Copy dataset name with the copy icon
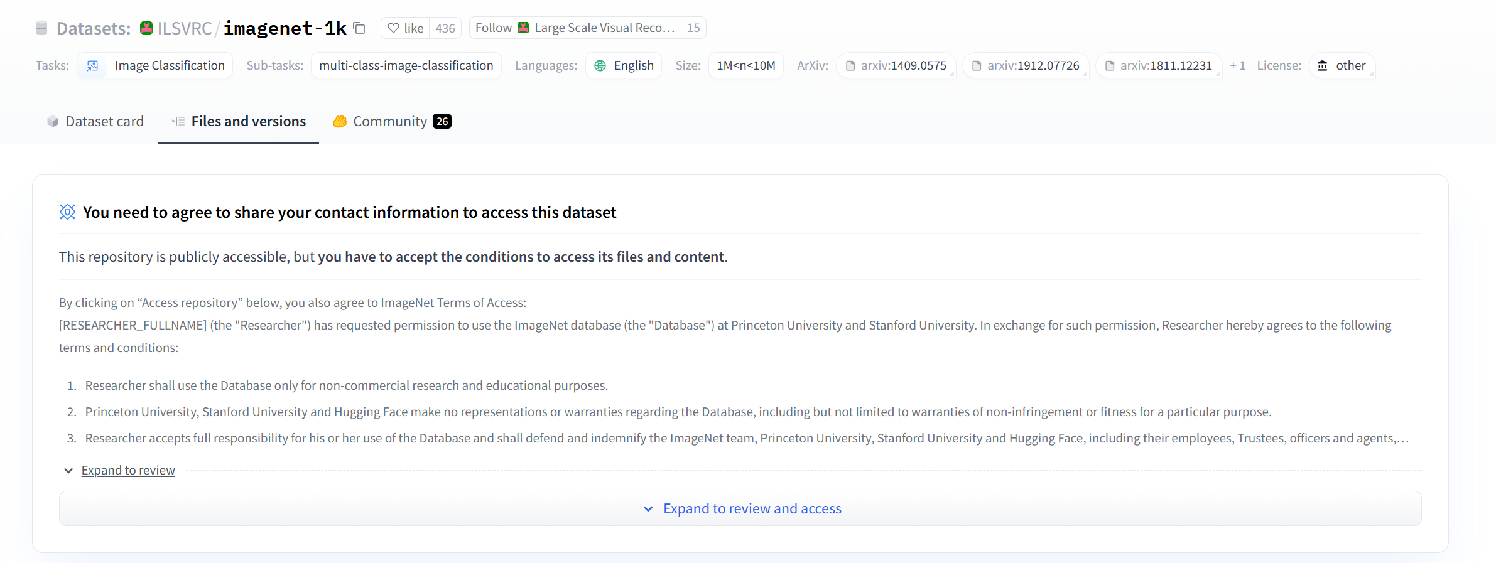The width and height of the screenshot is (1496, 563). point(359,28)
